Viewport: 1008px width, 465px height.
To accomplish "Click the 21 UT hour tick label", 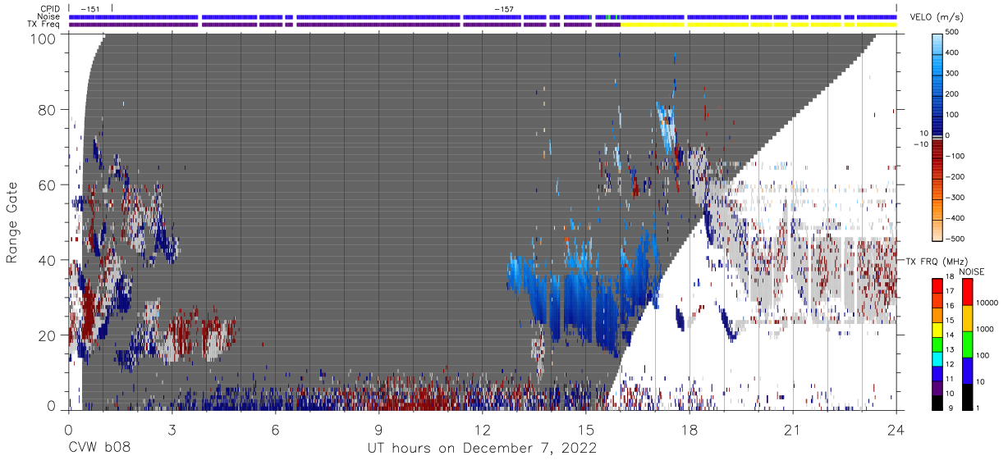I will 792,429.
